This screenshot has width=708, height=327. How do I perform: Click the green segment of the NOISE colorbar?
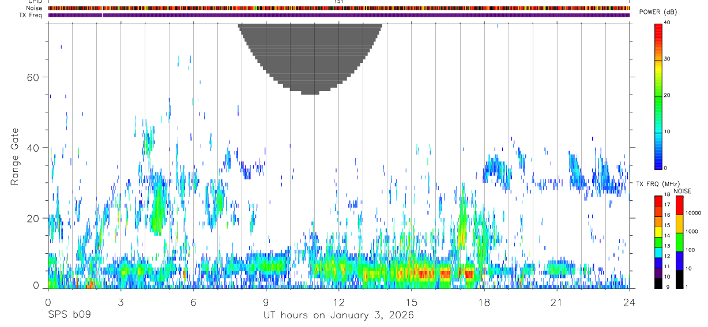[x=679, y=242]
